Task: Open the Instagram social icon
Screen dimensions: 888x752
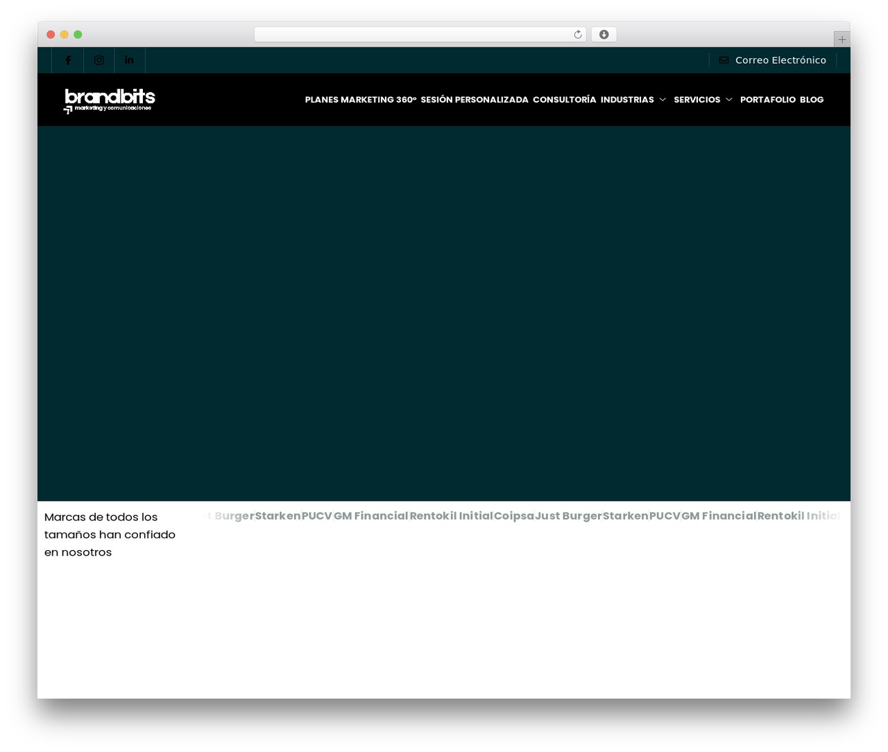Action: (x=99, y=60)
